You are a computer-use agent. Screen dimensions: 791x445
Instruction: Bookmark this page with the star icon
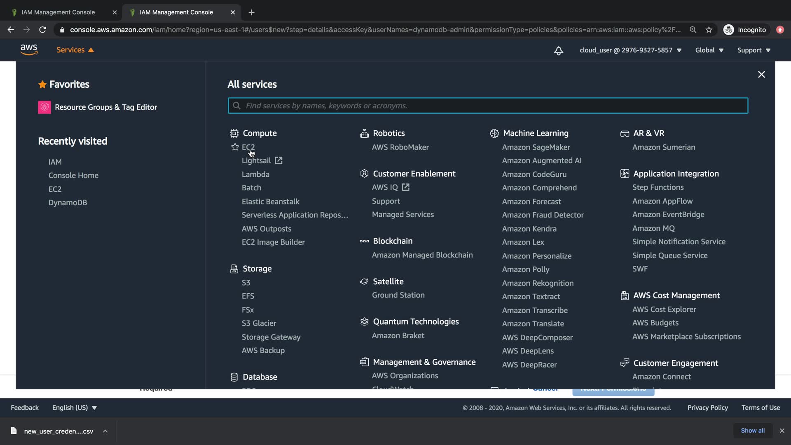(709, 30)
